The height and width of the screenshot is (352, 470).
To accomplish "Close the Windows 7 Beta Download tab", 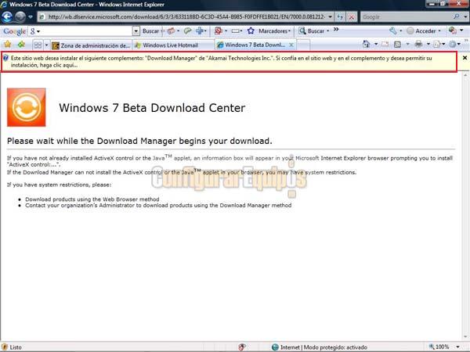I will 291,45.
